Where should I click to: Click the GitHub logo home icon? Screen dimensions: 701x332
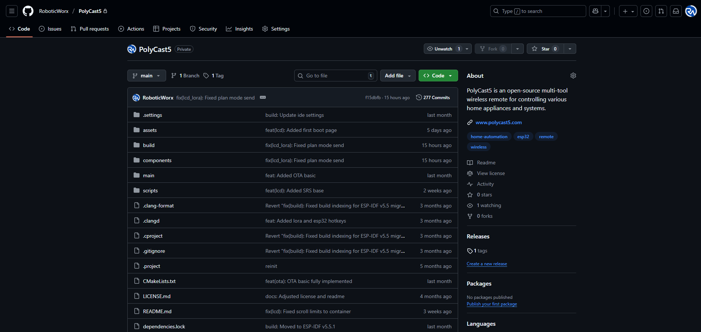pyautogui.click(x=28, y=11)
